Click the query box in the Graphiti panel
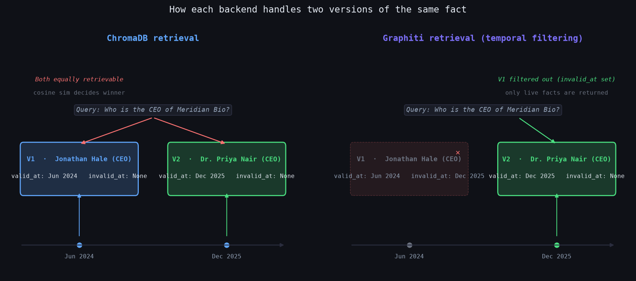Viewport: 636px width, 281px height. 483,110
